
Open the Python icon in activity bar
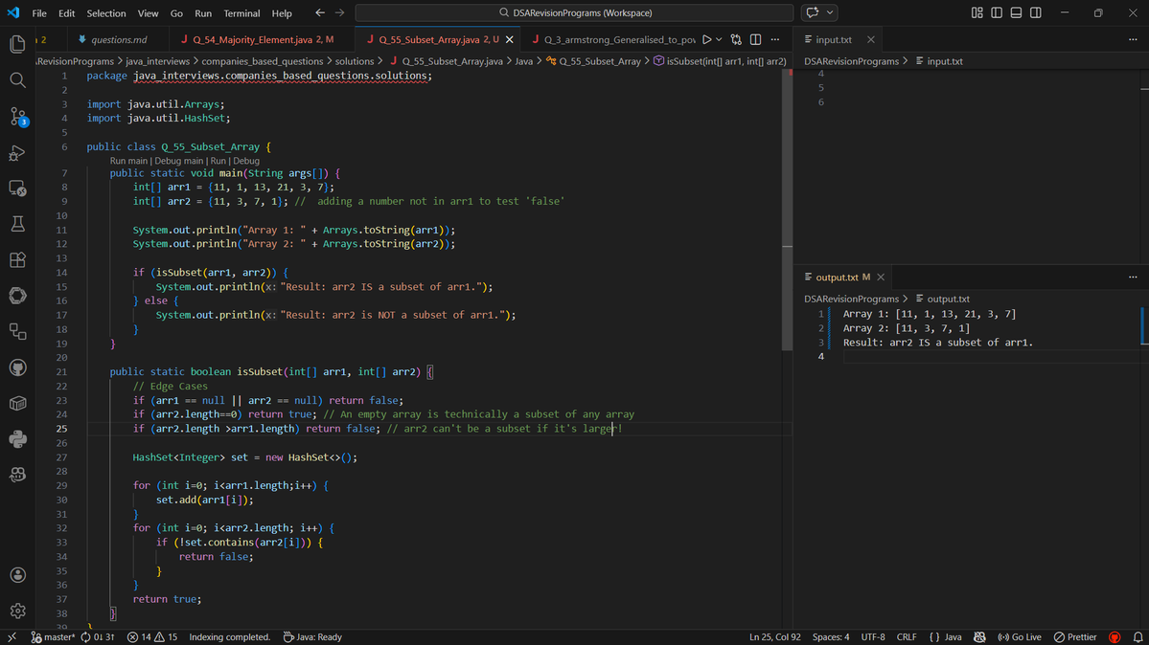coord(17,438)
